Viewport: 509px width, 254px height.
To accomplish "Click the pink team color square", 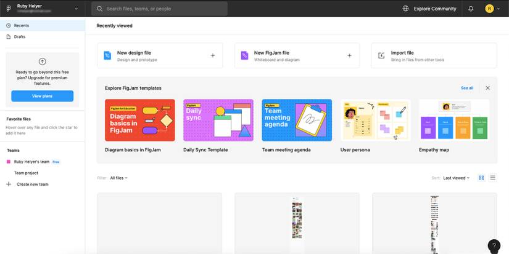I will pyautogui.click(x=9, y=162).
